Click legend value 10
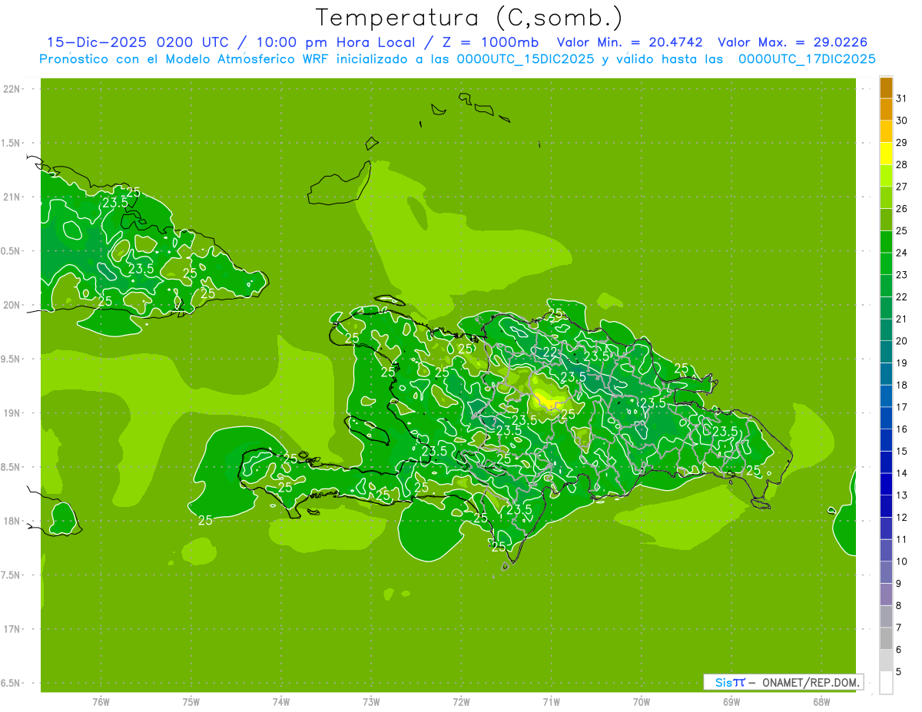 click(902, 561)
